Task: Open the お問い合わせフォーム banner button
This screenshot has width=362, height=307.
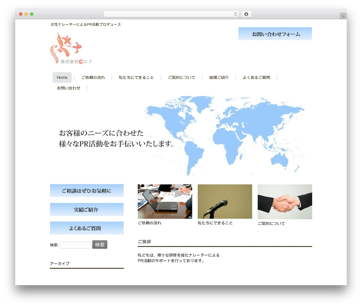Action: [275, 34]
